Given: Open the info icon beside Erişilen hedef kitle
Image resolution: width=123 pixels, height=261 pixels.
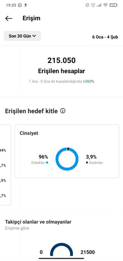Looking at the screenshot, I should pyautogui.click(x=63, y=111).
